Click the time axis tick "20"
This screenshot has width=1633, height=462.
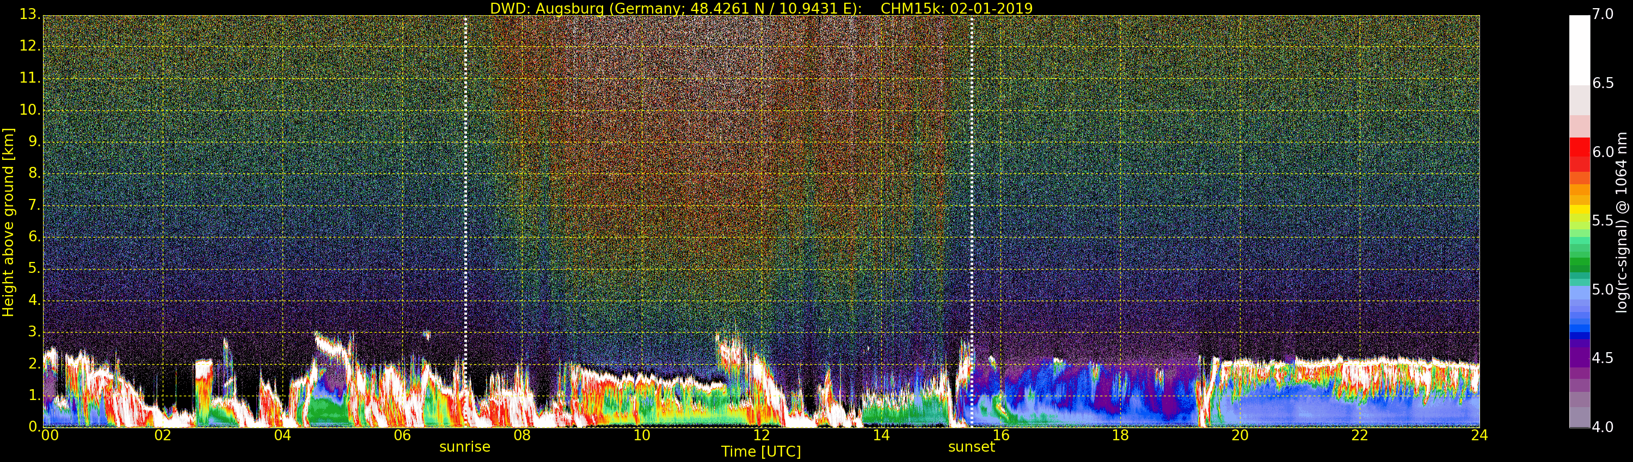coord(1241,435)
